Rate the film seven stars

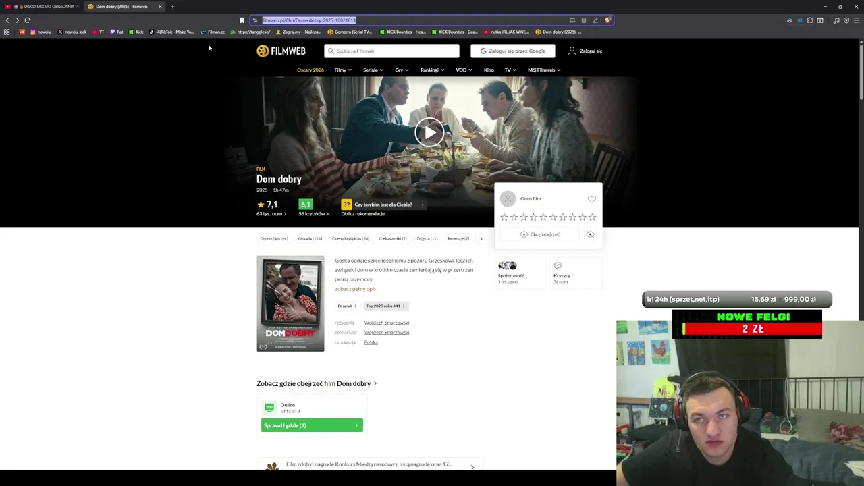(x=563, y=217)
